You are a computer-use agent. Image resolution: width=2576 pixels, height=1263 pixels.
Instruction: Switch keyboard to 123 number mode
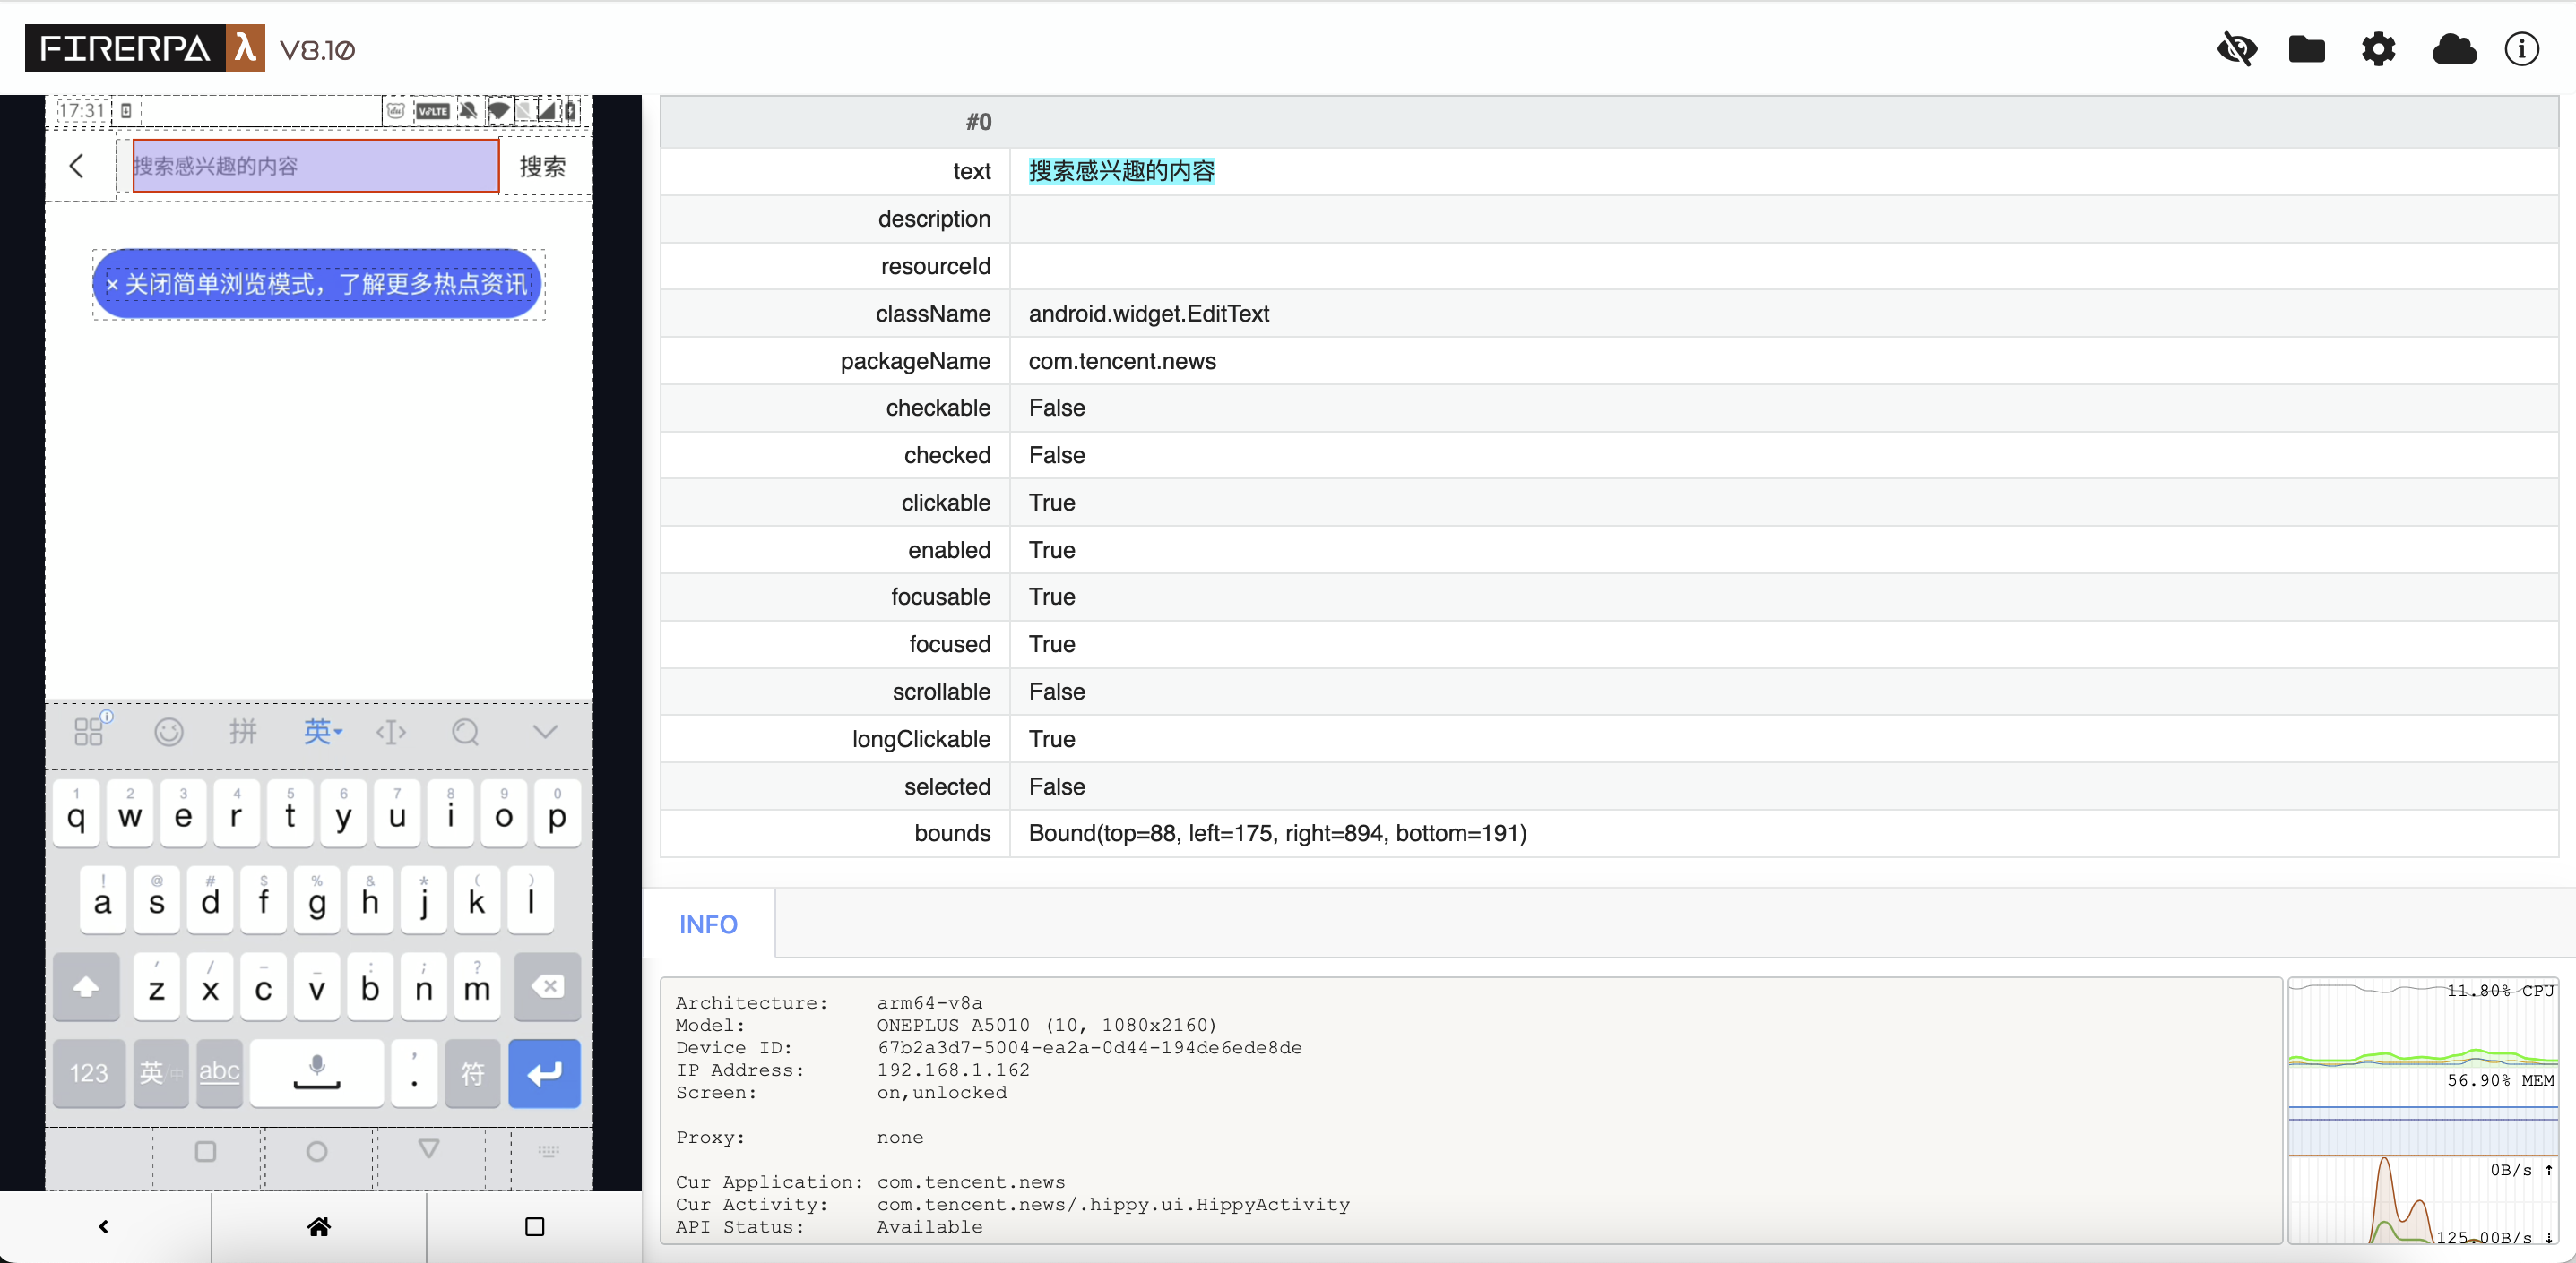pyautogui.click(x=88, y=1072)
